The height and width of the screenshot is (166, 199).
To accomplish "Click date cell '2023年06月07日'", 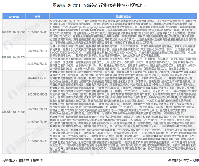I will coord(38,122).
